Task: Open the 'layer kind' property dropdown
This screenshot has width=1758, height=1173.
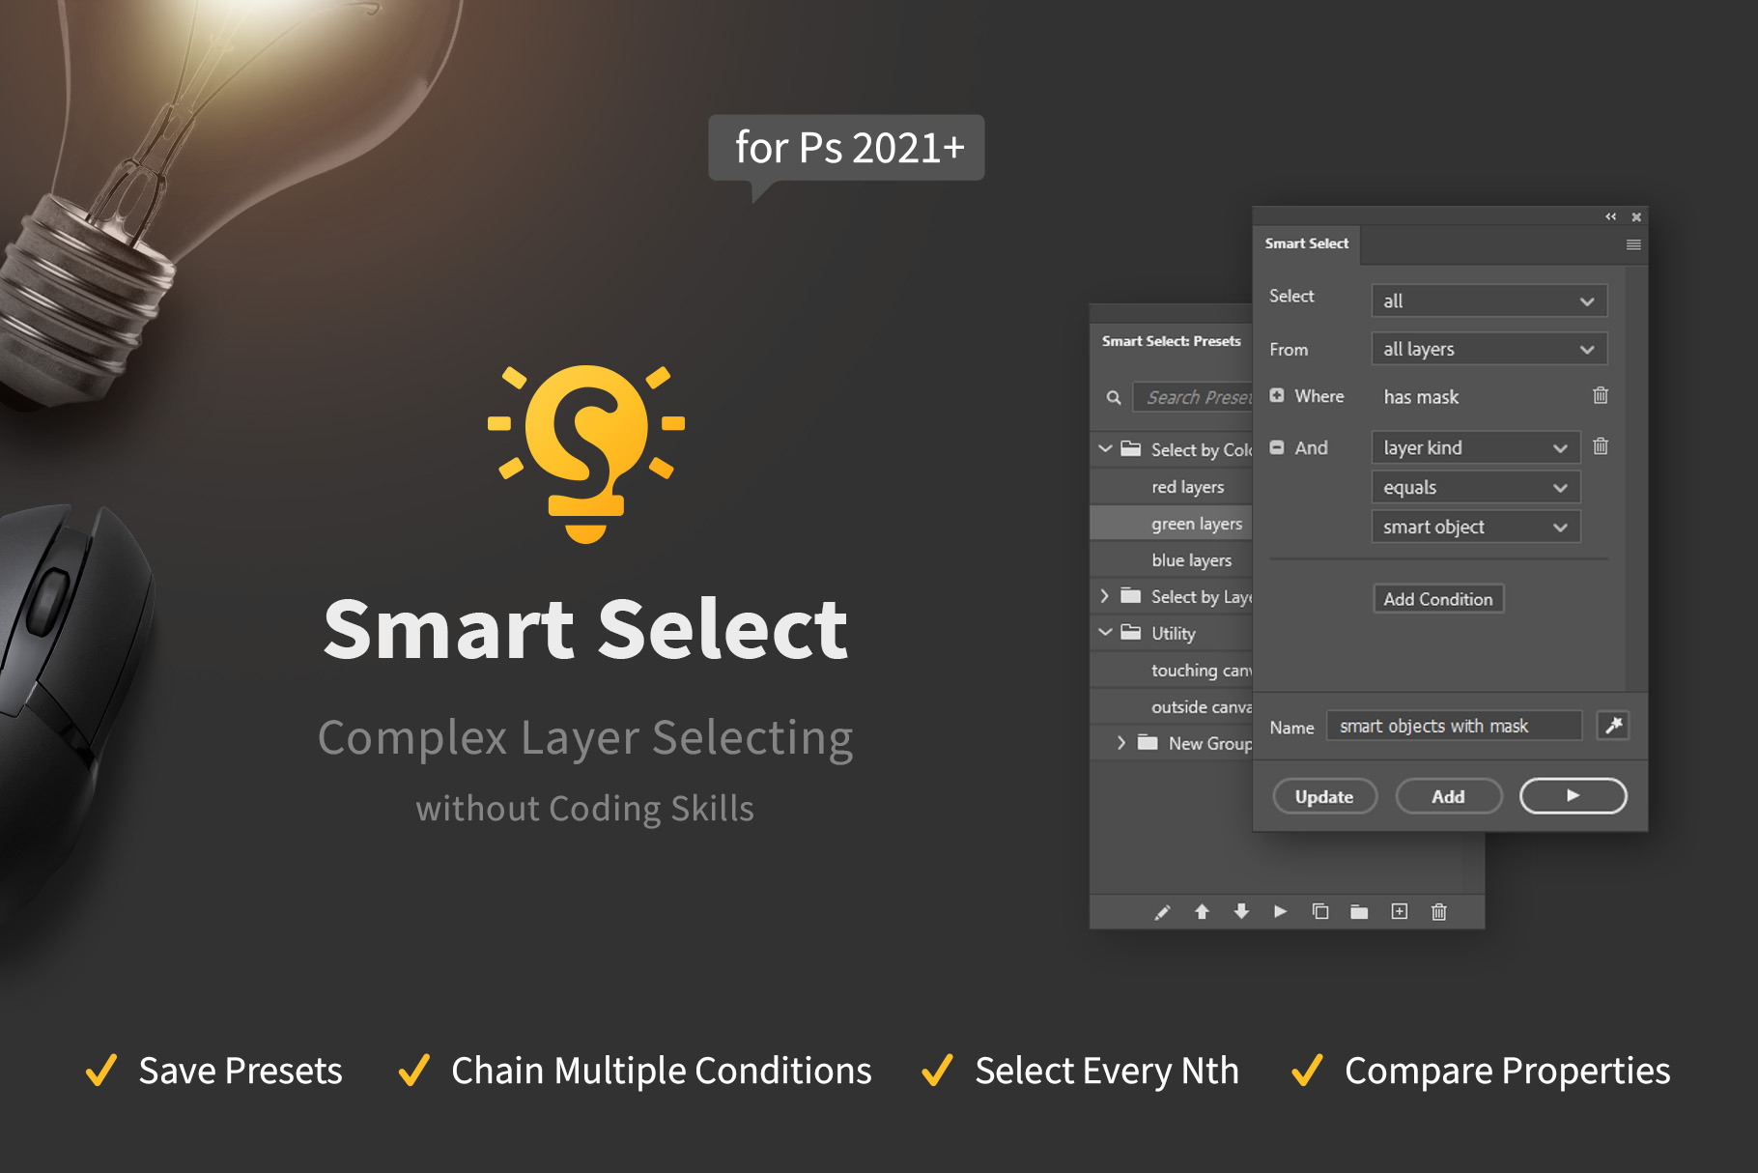Action: point(1475,447)
